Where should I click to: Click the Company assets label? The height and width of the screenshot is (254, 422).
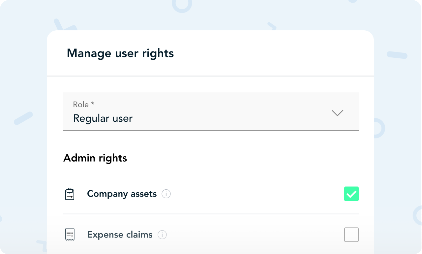coord(122,194)
